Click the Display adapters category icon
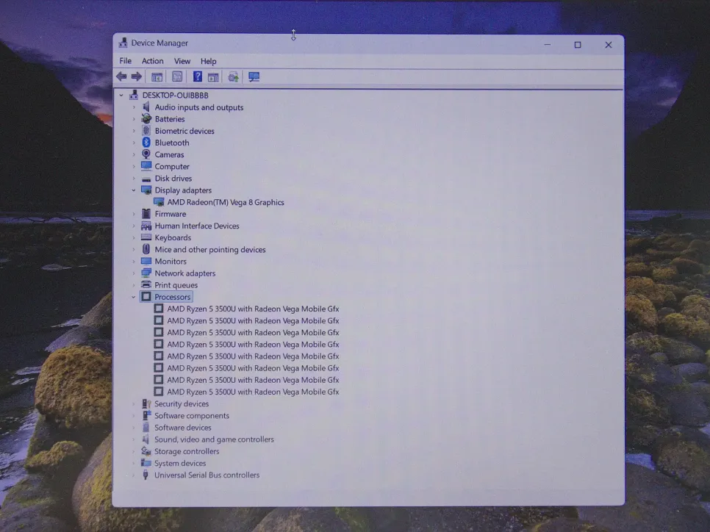This screenshot has height=532, width=710. pyautogui.click(x=146, y=190)
